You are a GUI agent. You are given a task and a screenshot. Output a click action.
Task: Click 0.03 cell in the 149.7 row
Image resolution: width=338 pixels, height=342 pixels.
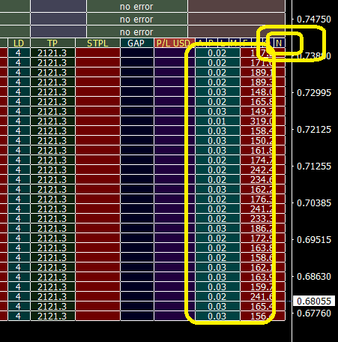217,112
